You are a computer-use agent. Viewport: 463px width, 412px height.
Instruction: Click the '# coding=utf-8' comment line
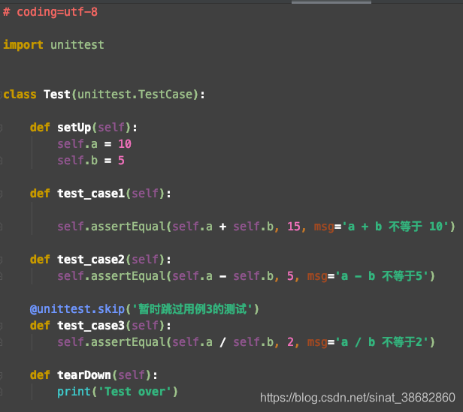(50, 12)
